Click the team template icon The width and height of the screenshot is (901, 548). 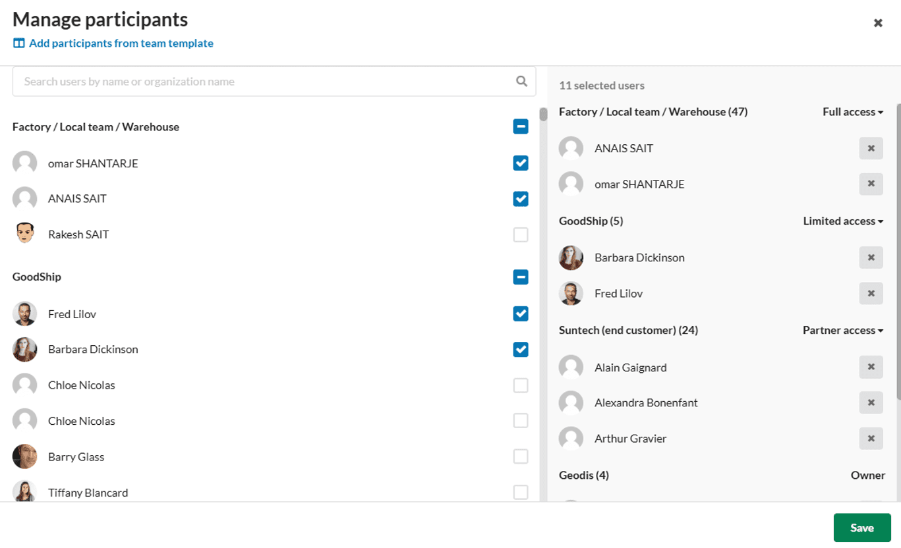point(18,43)
